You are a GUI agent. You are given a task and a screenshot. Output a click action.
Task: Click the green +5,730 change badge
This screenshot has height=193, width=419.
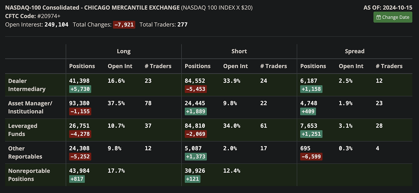pyautogui.click(x=80, y=89)
